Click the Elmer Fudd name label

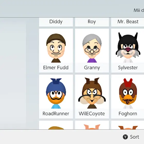[x=56, y=68]
